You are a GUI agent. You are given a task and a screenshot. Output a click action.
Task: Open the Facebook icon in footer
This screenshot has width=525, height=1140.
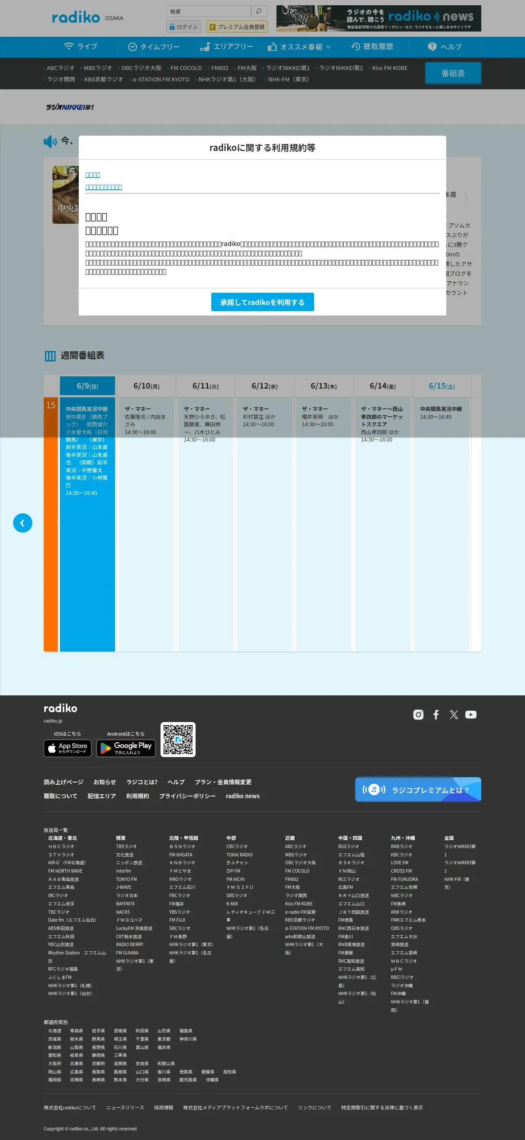point(436,714)
